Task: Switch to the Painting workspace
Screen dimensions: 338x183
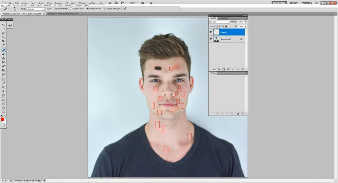Action: click(x=307, y=3)
